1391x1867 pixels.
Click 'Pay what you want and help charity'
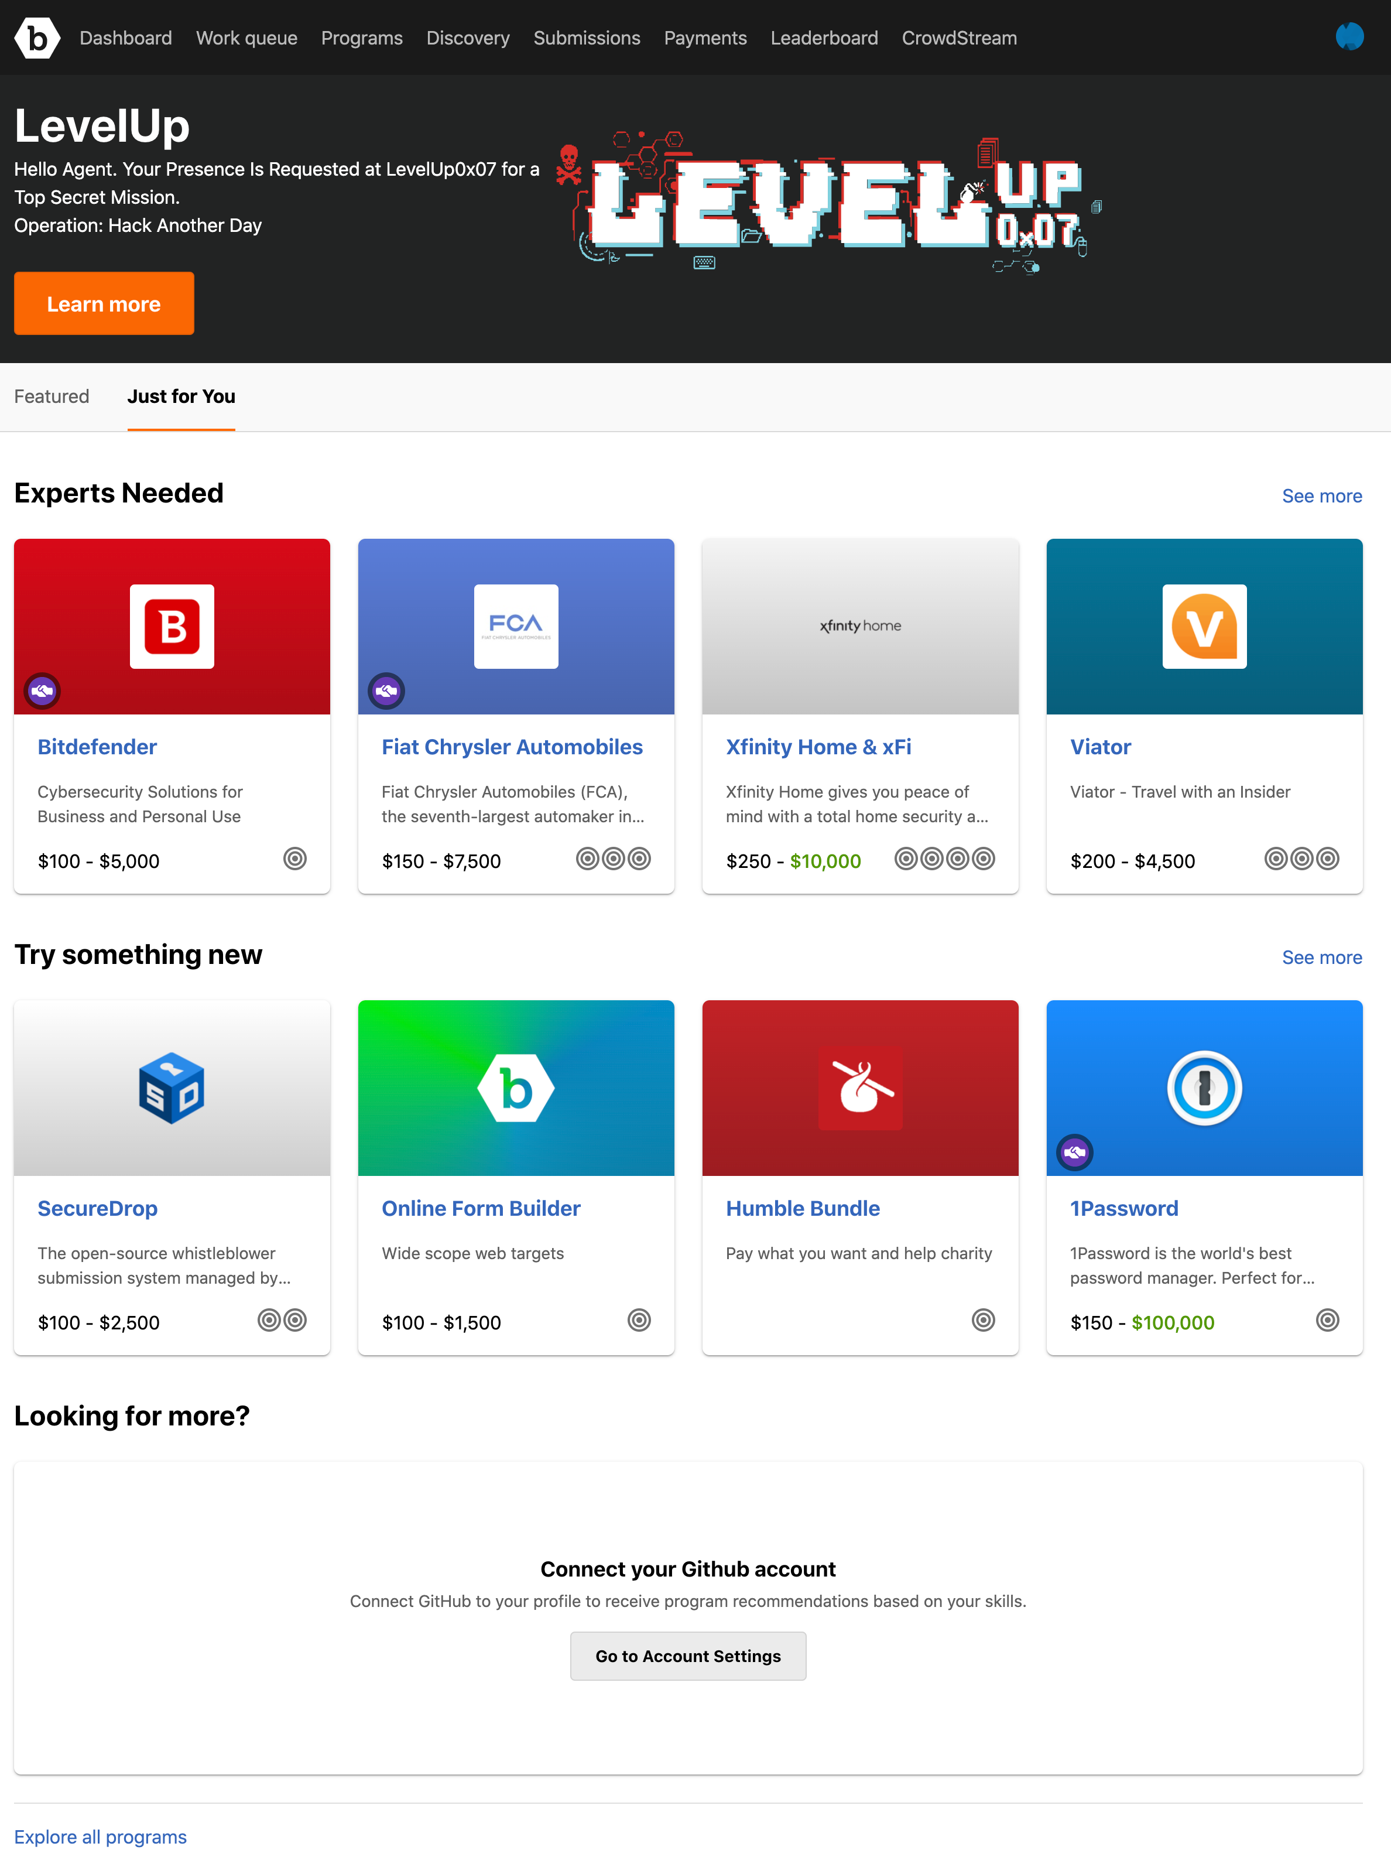[859, 1253]
